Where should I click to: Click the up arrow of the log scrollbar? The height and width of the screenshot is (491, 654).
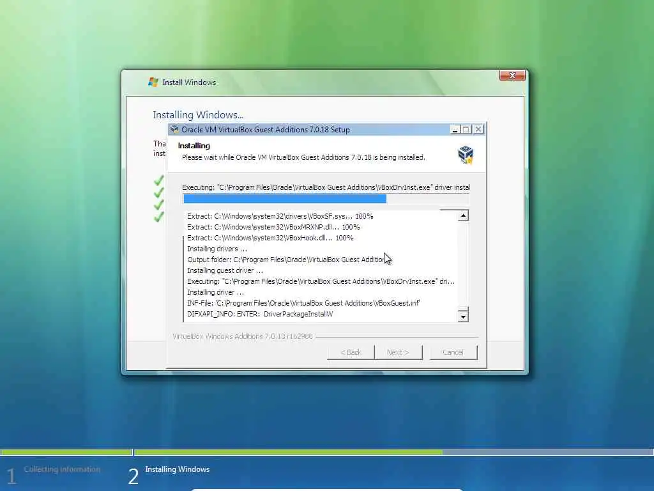click(x=463, y=216)
